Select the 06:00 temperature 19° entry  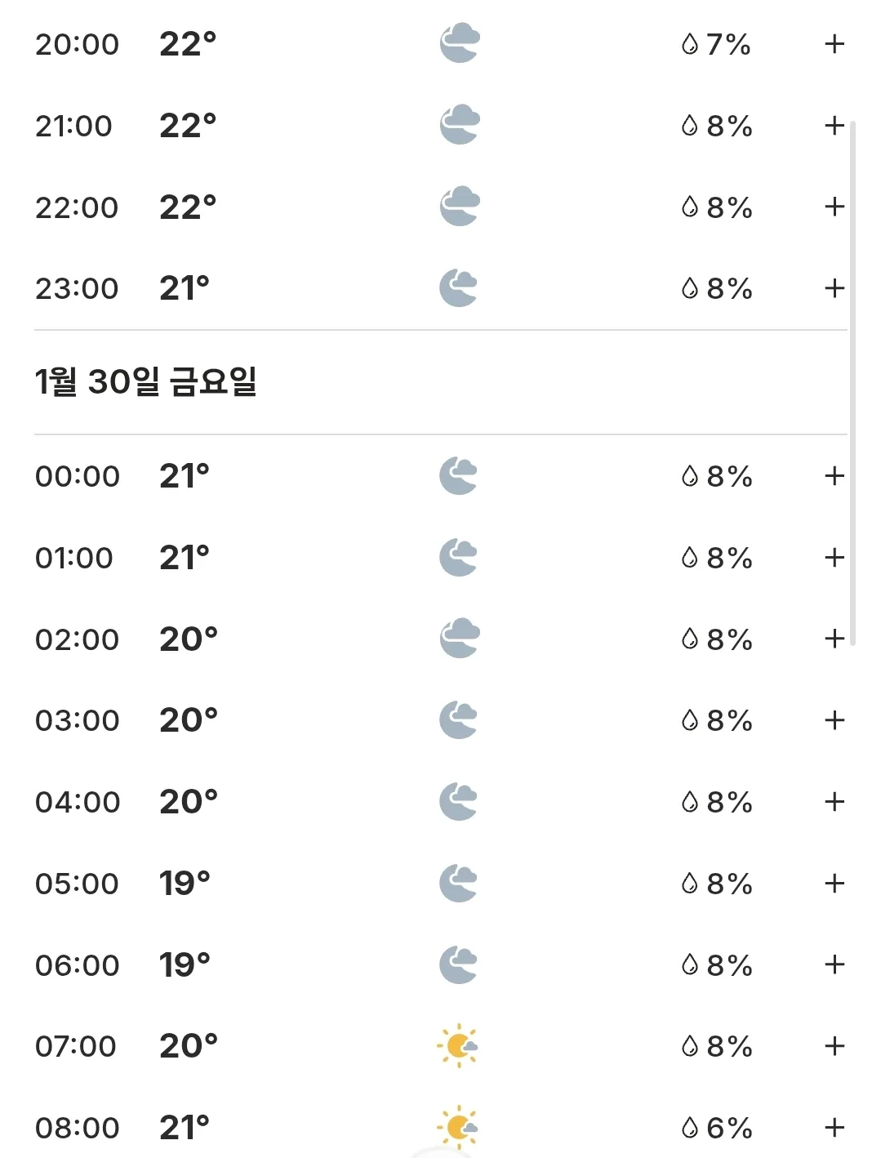[x=185, y=965]
